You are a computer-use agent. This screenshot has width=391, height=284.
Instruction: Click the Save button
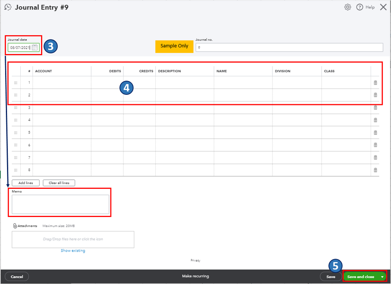click(331, 277)
